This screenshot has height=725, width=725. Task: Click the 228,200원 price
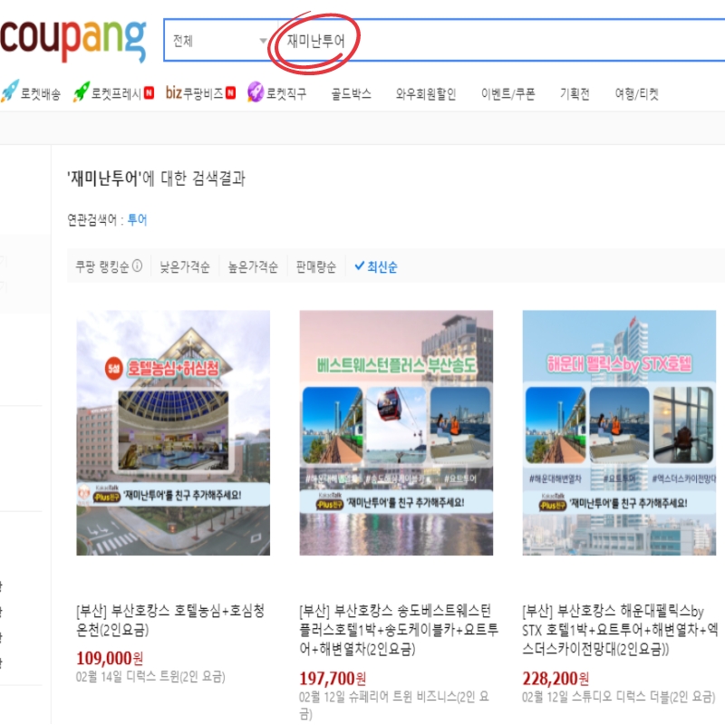pyautogui.click(x=556, y=678)
